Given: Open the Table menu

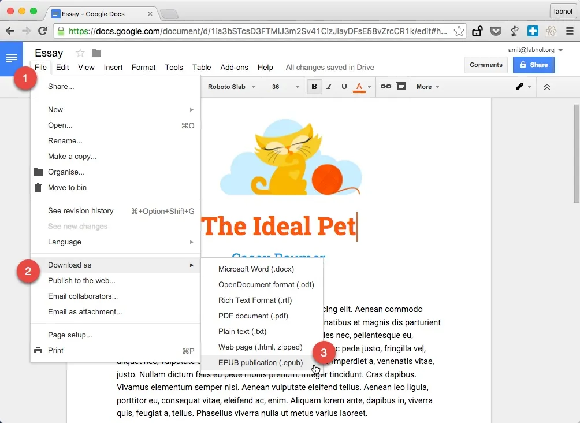Looking at the screenshot, I should [x=202, y=67].
